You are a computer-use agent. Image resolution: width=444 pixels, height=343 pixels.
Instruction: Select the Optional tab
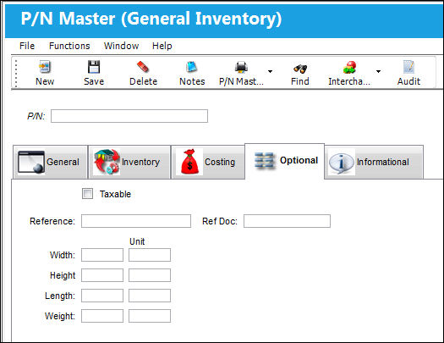(x=284, y=161)
